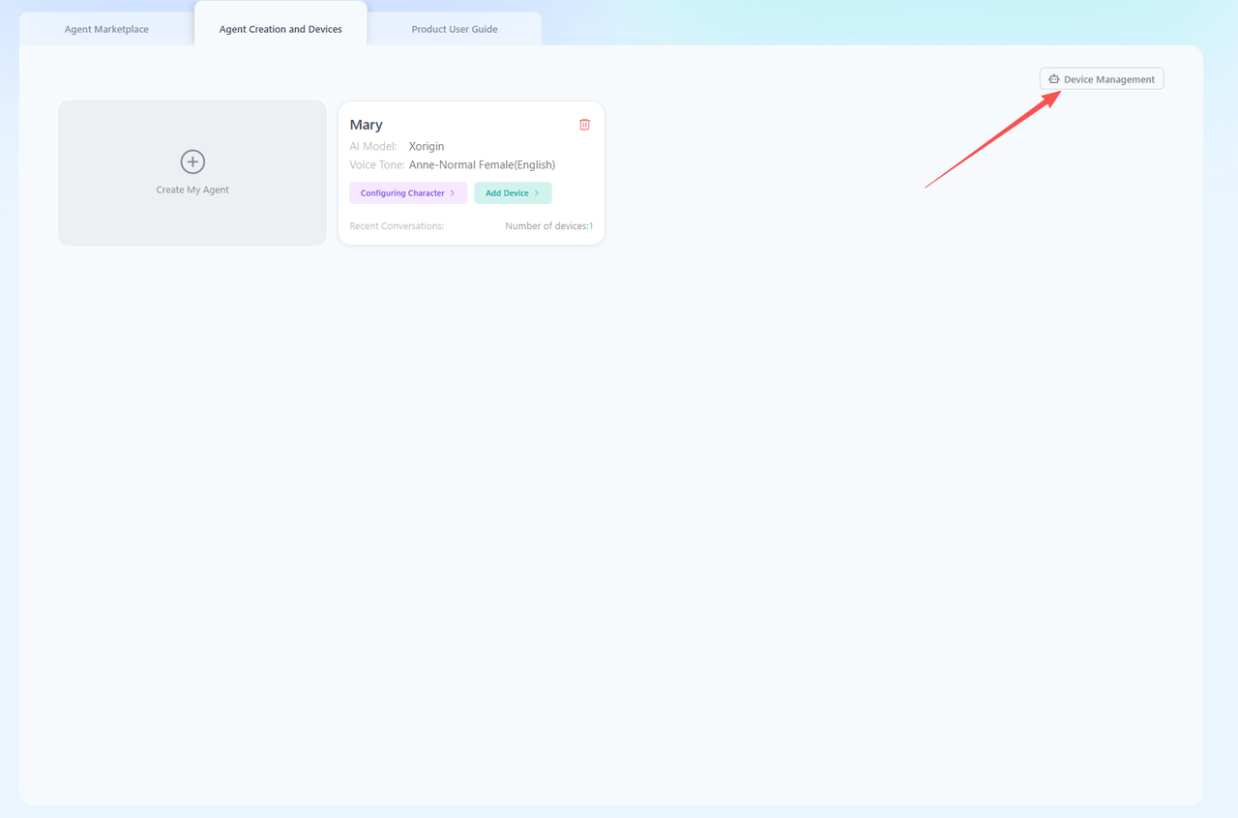Click the chevron arrow on Configuring Character

[452, 193]
